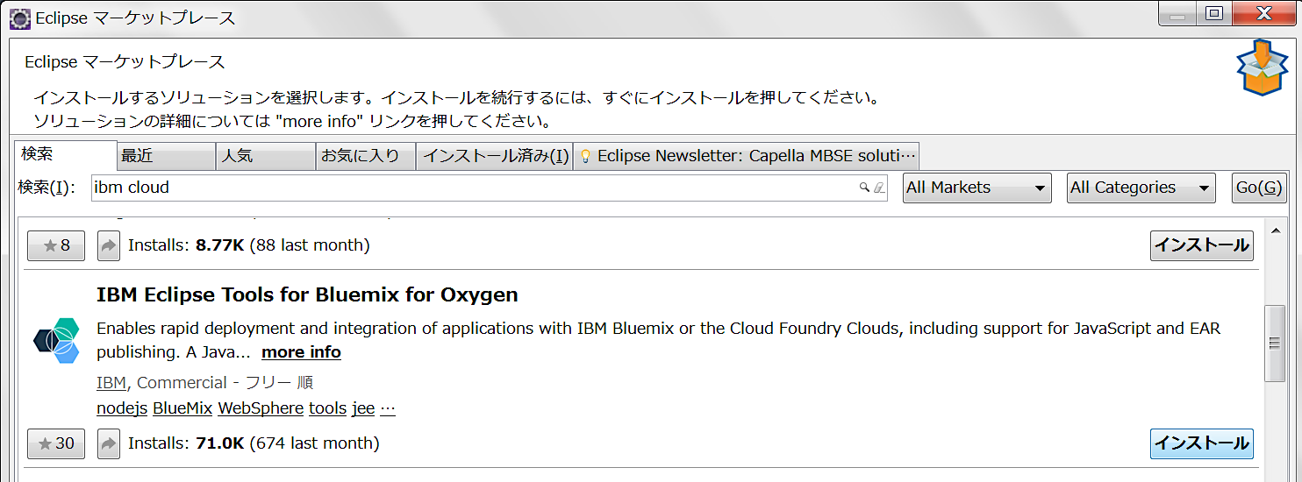Favorite Bluemix tools with the star 30 button
1302x482 pixels.
pyautogui.click(x=56, y=443)
